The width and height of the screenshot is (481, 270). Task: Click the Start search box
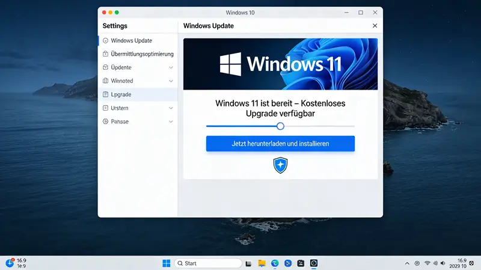(x=208, y=263)
